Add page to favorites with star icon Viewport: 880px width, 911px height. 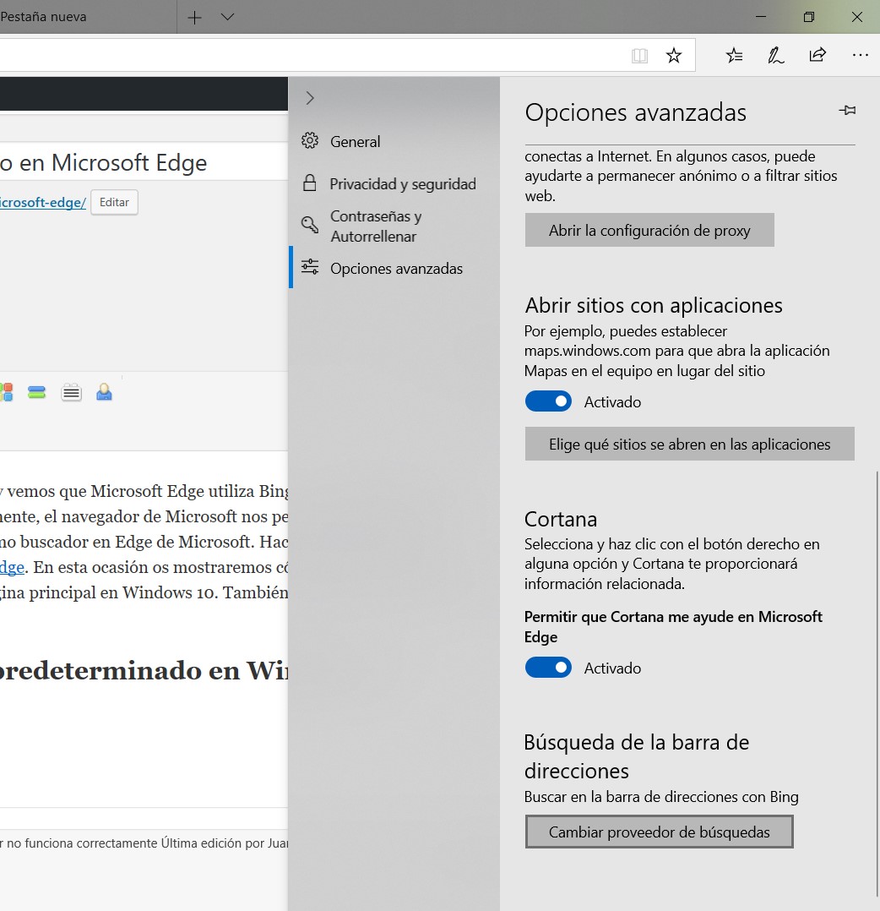click(673, 56)
